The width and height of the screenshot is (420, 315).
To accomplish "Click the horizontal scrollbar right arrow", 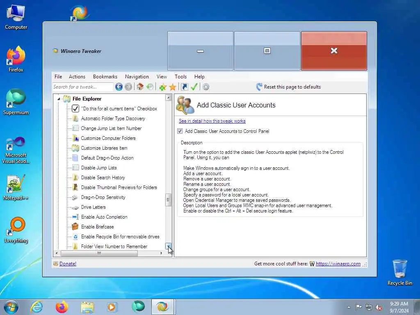I will pyautogui.click(x=161, y=253).
